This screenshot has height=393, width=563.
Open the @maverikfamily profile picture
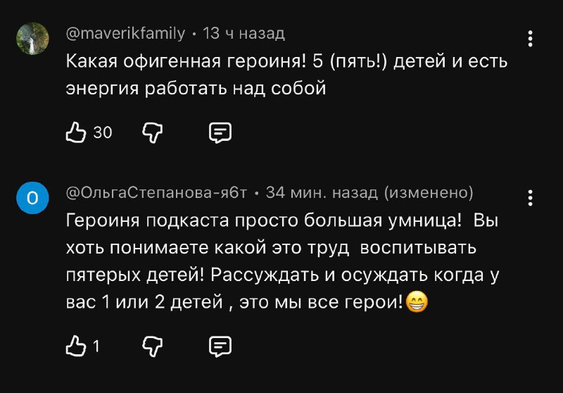[32, 39]
